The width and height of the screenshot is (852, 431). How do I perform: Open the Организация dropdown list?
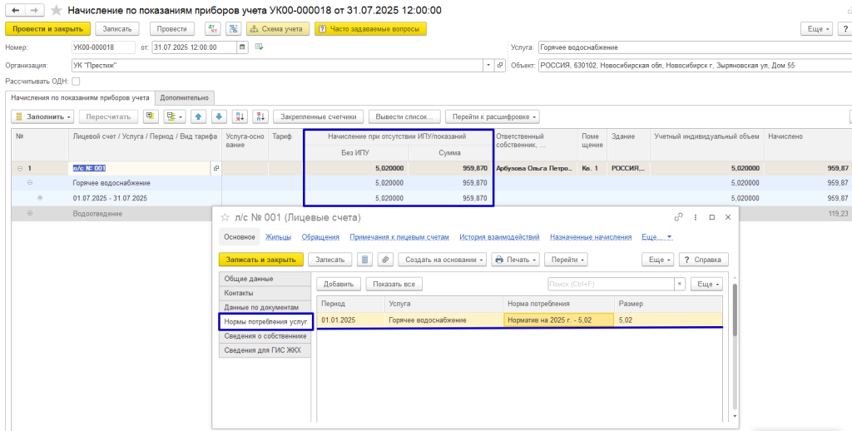(488, 65)
